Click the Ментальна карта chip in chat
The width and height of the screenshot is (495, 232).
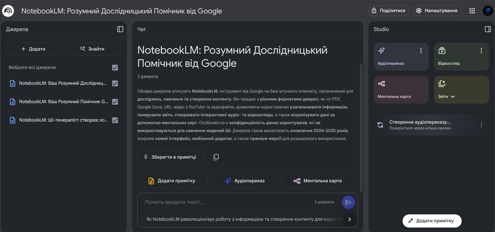pyautogui.click(x=319, y=181)
